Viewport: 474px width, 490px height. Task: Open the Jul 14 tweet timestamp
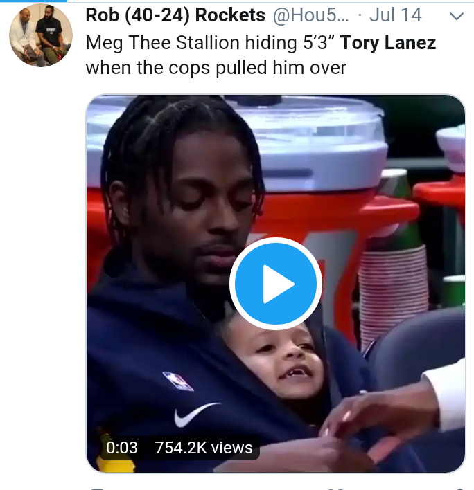tap(396, 15)
